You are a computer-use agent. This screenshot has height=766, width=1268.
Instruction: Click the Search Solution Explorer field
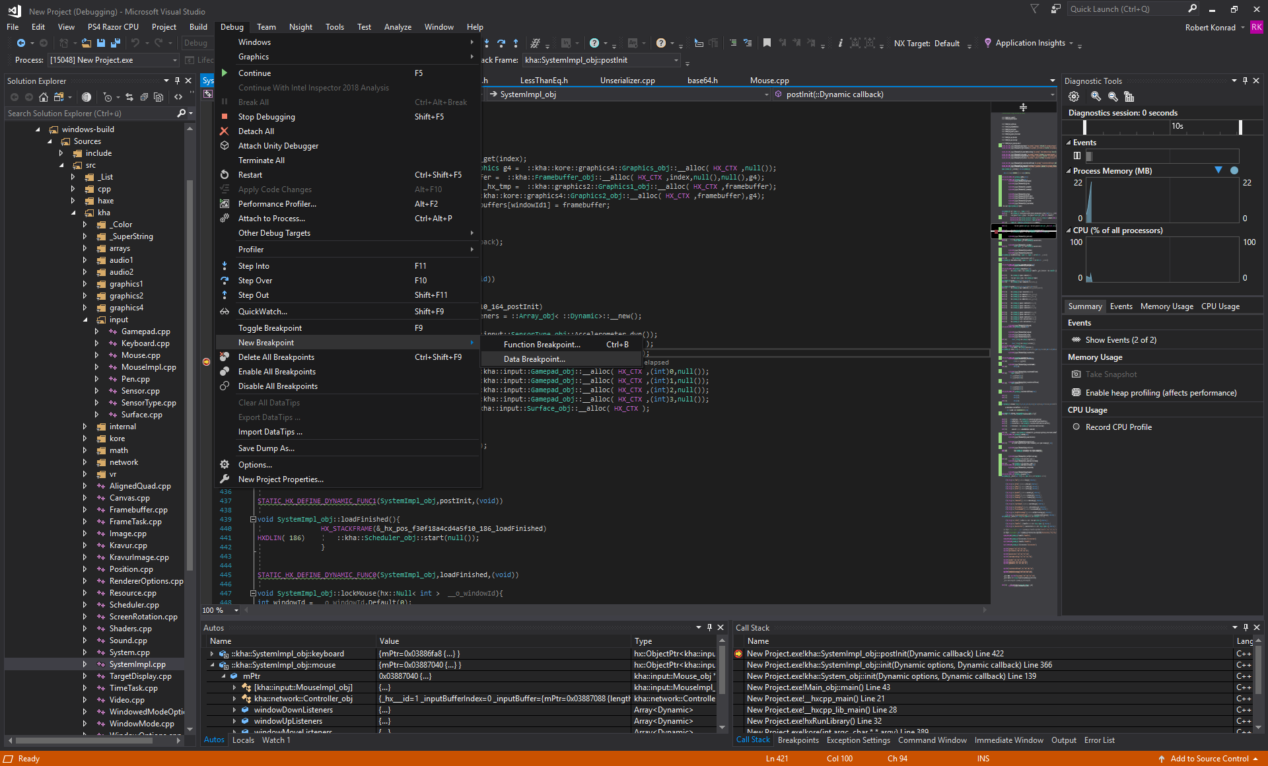(91, 114)
